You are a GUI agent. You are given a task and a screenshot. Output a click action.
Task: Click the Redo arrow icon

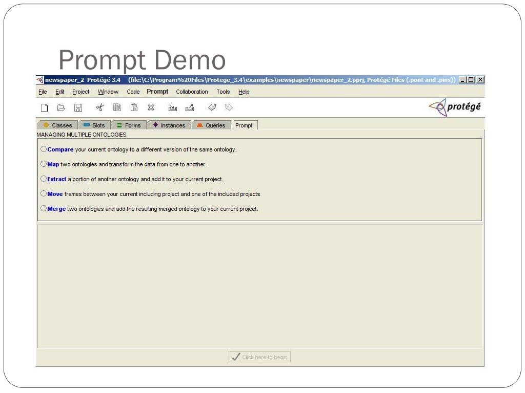click(x=229, y=107)
